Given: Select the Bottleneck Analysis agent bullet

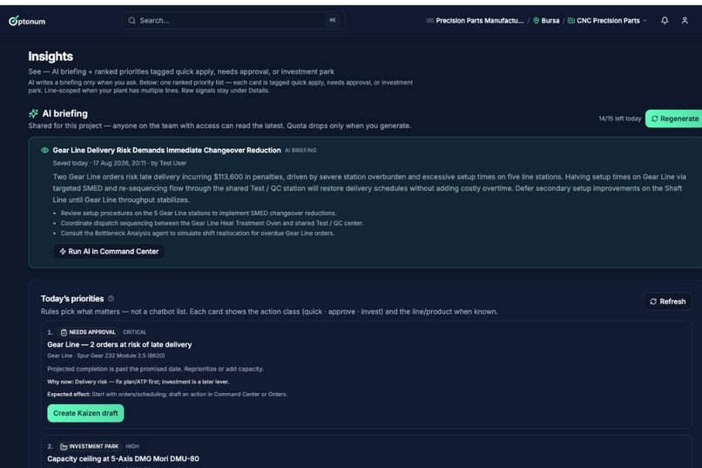Looking at the screenshot, I should pos(198,234).
